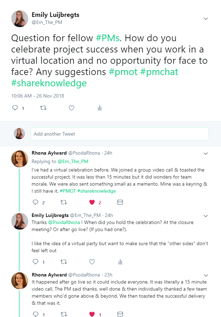The width and height of the screenshot is (221, 317).
Task: View analytics of the main tweet
Action: click(99, 108)
